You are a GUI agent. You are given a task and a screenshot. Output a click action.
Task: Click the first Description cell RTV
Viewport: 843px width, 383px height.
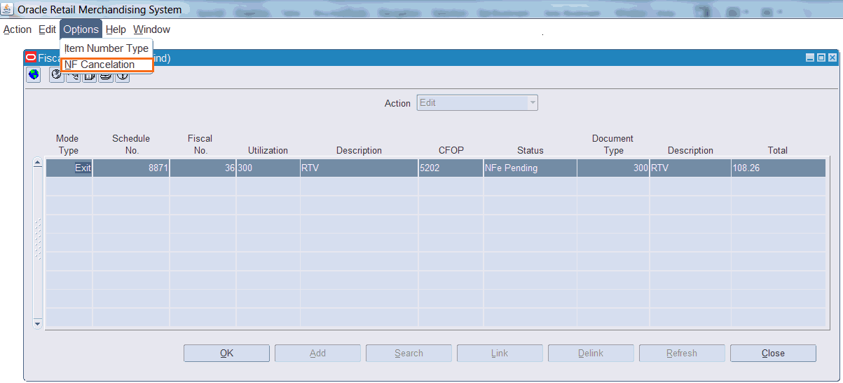(x=359, y=168)
